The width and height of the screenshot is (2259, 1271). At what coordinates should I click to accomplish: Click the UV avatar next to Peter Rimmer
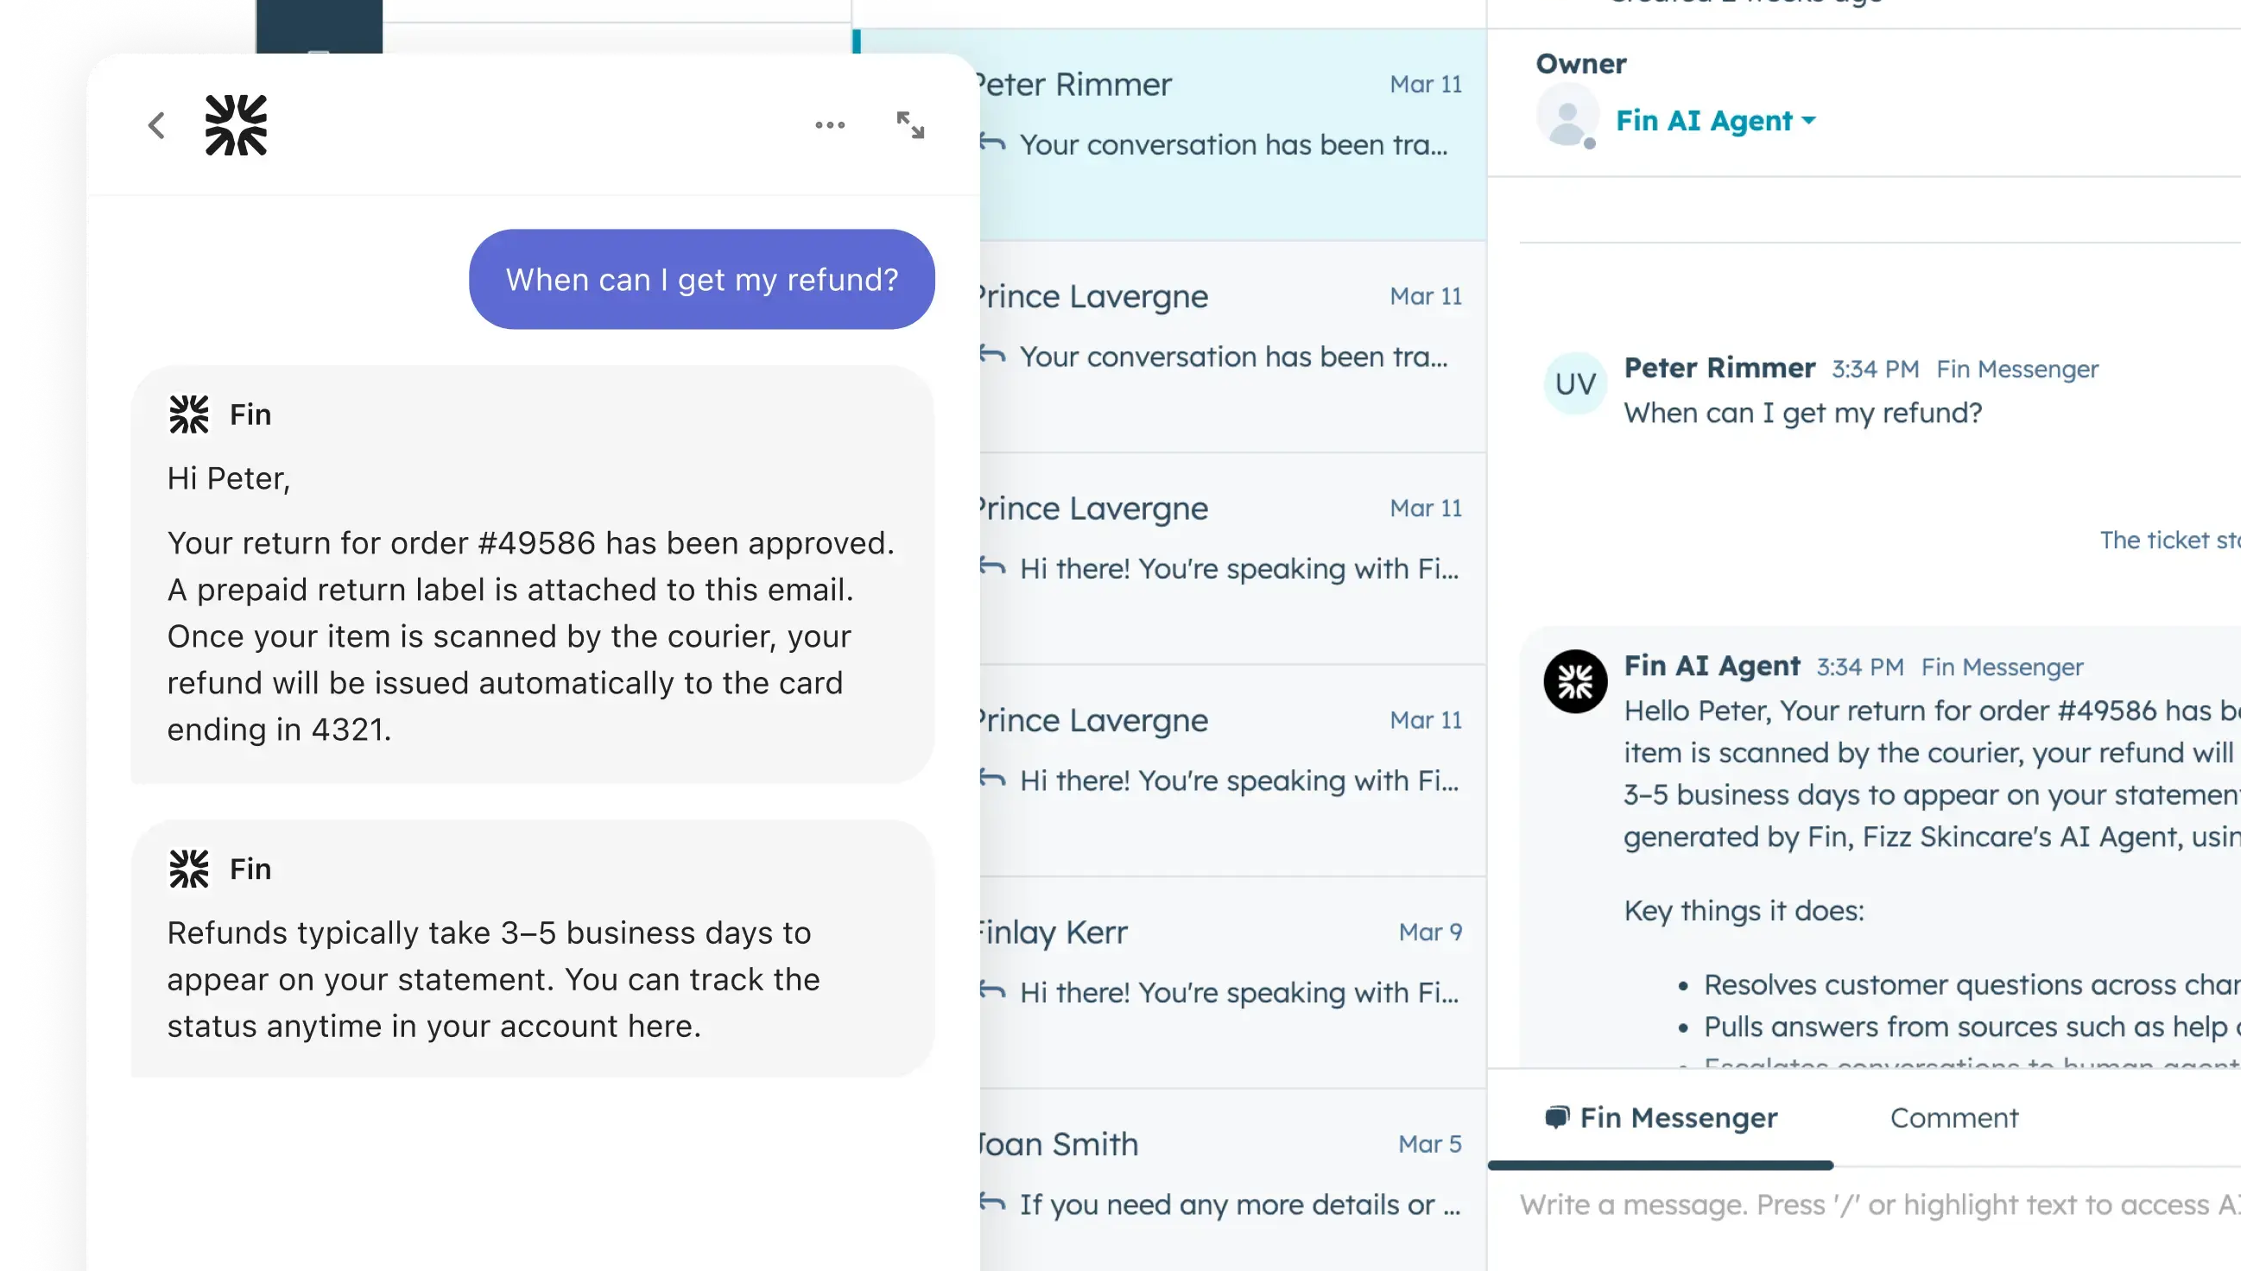tap(1575, 383)
